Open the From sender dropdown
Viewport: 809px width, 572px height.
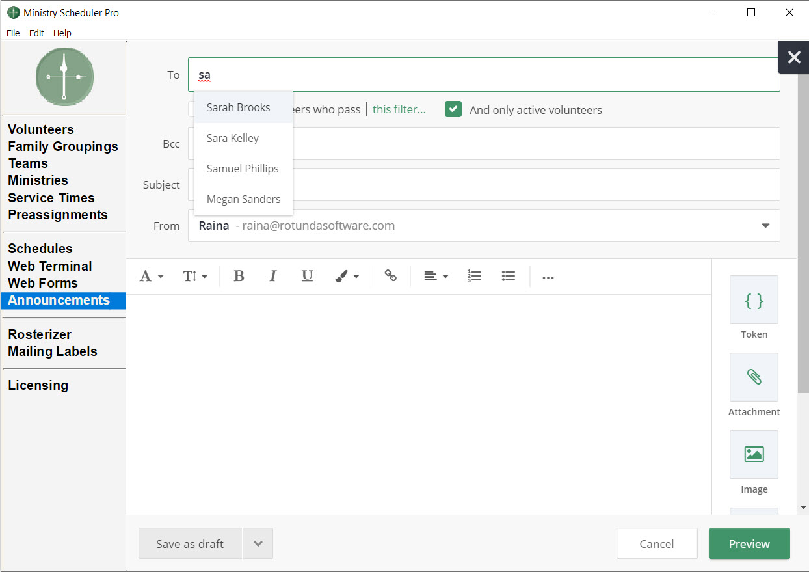tap(765, 226)
